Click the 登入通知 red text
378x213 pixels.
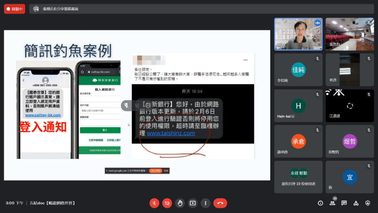43,127
